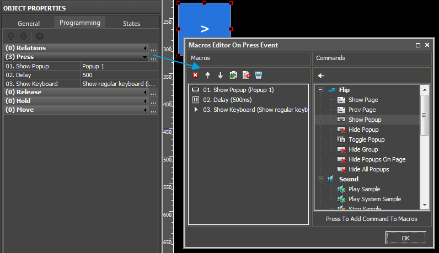Image resolution: width=439 pixels, height=253 pixels.
Task: Confirm with the OK button
Action: click(x=406, y=238)
